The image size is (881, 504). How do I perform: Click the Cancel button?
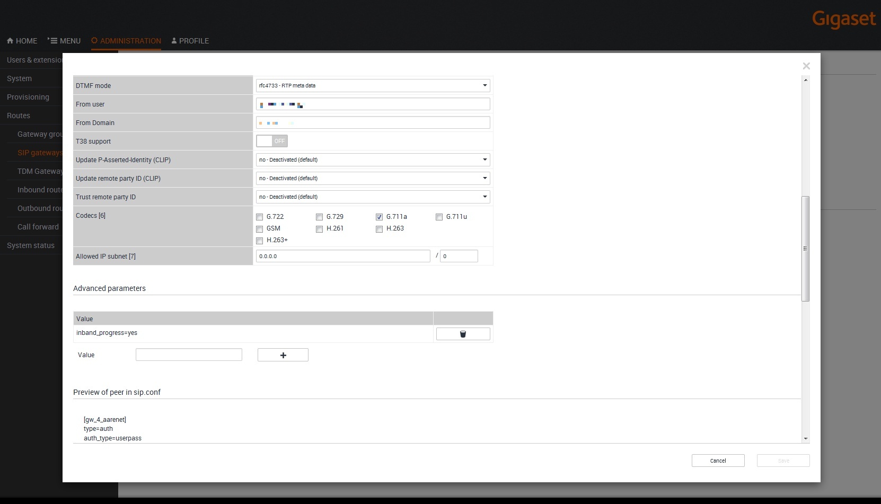718,461
